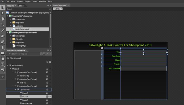The height and width of the screenshot is (105, 184).
Task: Switch to the States tab
Action: [22, 6]
